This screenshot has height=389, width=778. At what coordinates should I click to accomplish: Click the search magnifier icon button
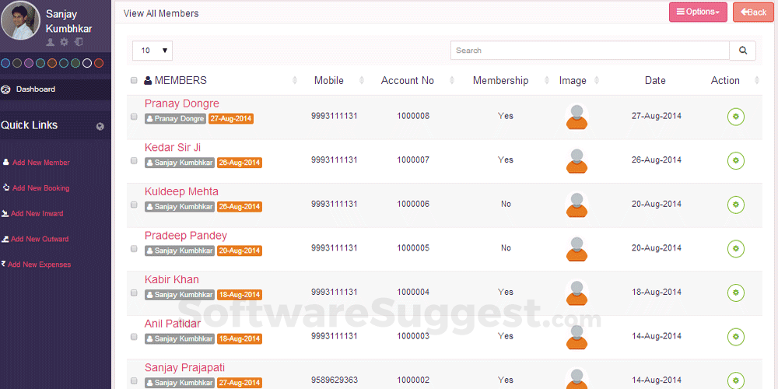[742, 51]
